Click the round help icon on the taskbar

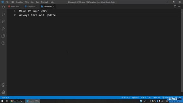pos(141,101)
